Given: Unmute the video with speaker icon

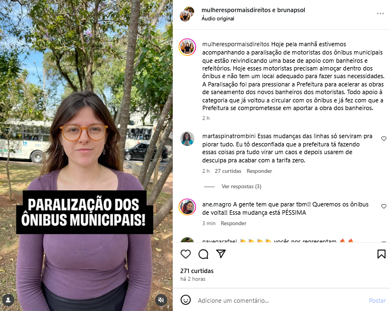Looking at the screenshot, I should click(x=161, y=300).
